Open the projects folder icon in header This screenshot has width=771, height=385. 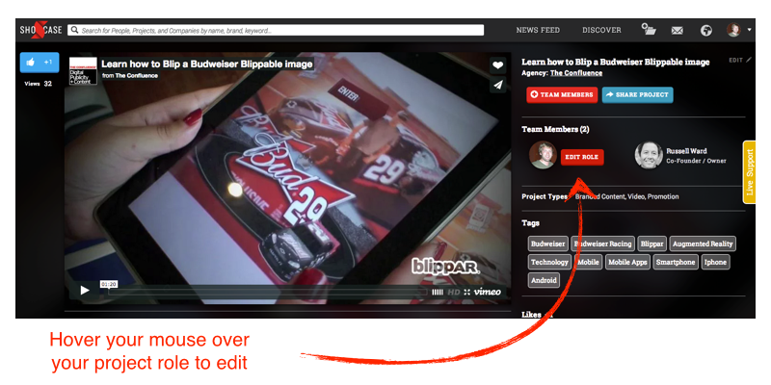649,30
